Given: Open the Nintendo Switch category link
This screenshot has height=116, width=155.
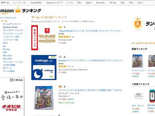Looking at the screenshot, I should (10, 27).
